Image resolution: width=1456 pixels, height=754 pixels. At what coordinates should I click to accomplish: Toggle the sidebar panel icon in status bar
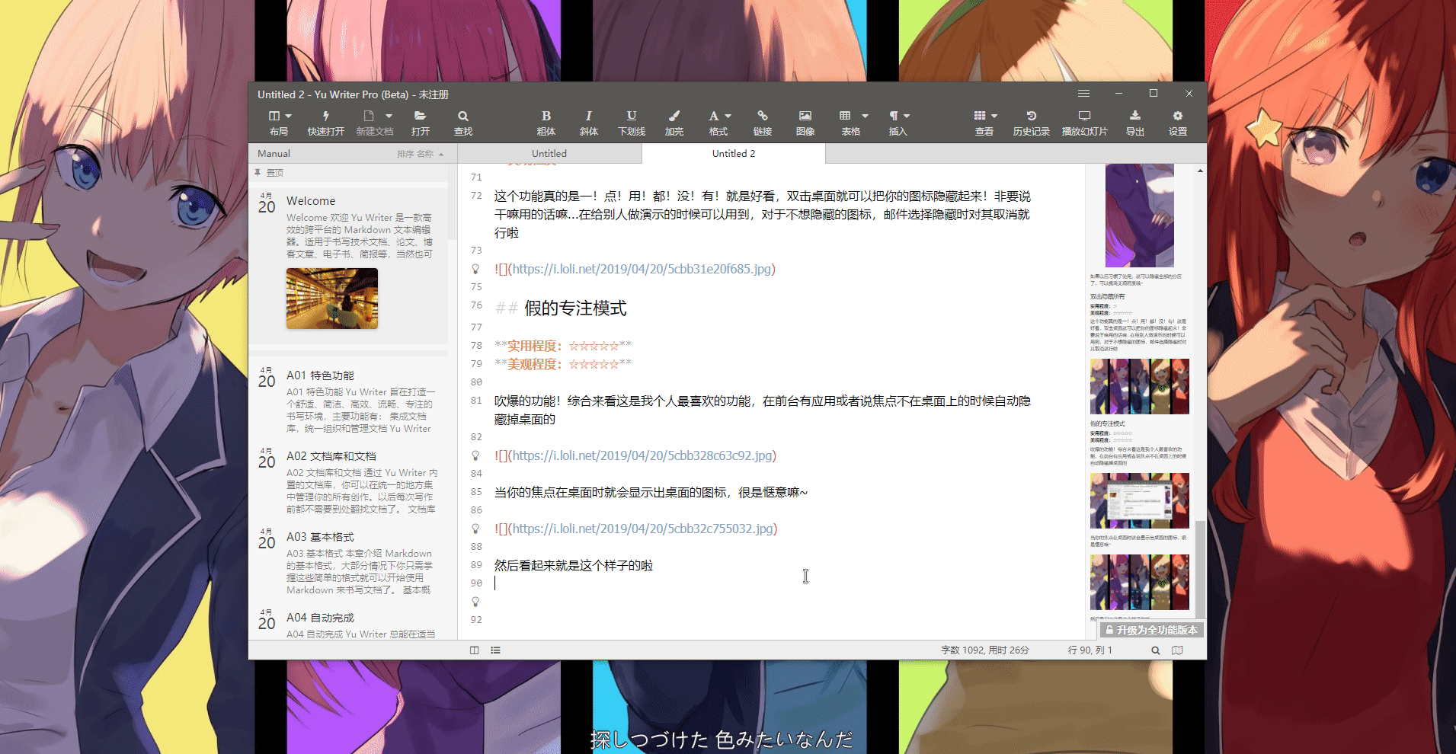coord(475,650)
